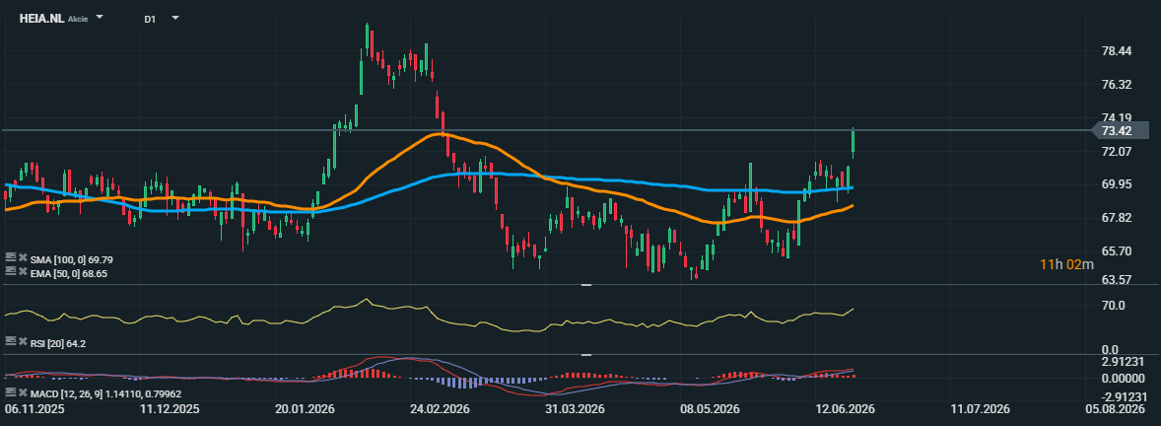Click the MACD 2.91231 scale label
Screen dimensions: 1161x426
[x=1125, y=364]
